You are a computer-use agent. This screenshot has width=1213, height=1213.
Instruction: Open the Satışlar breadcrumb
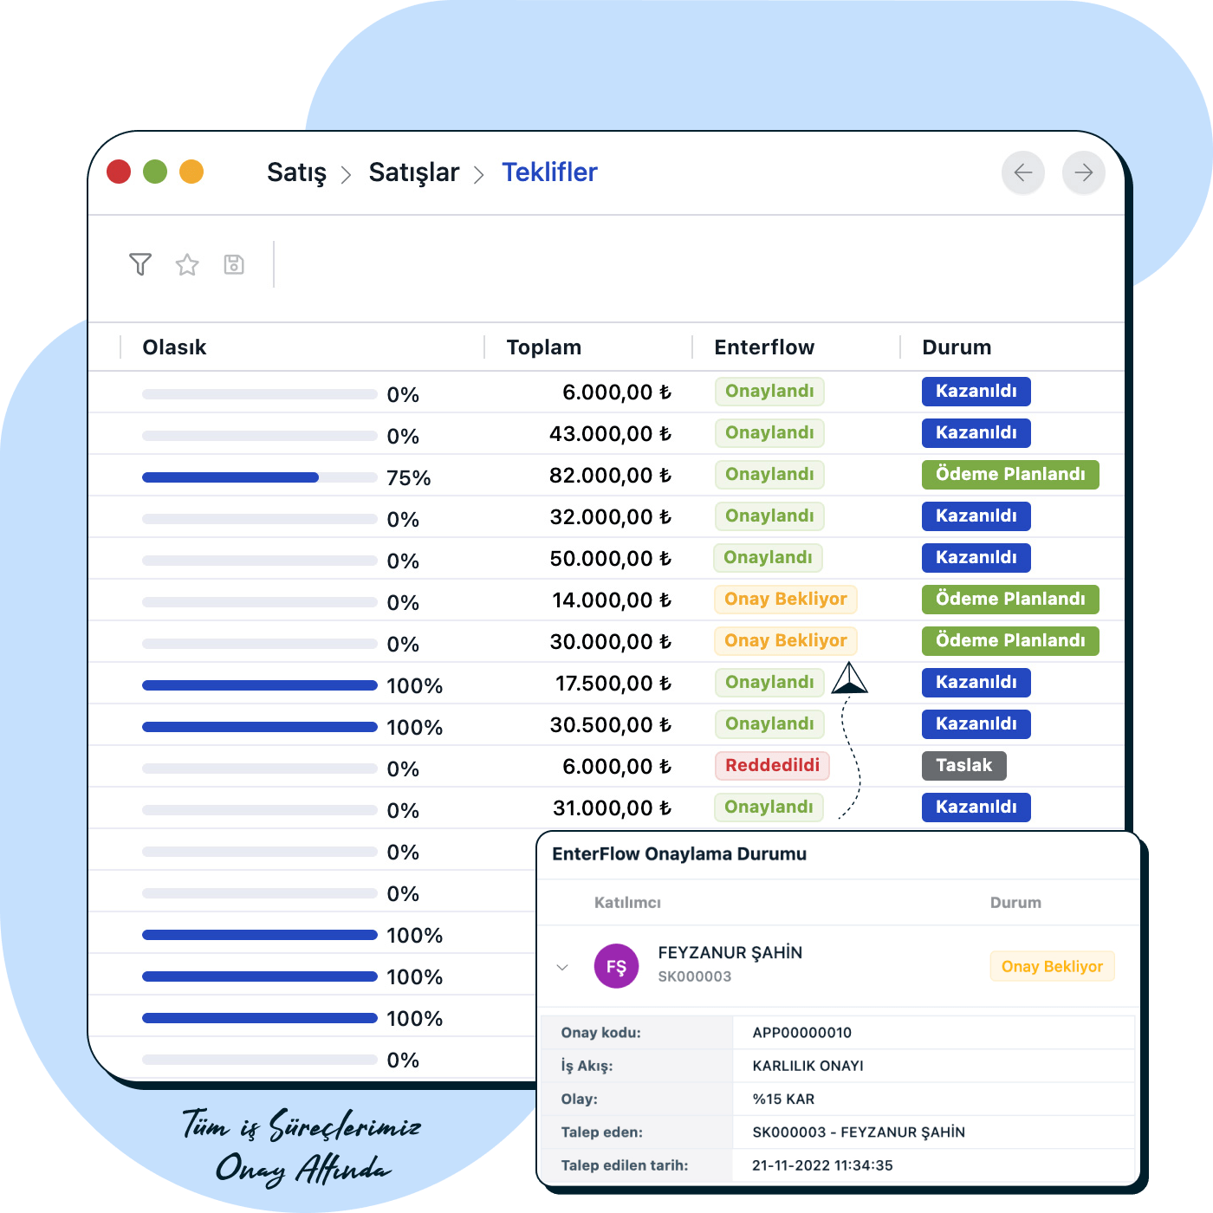click(414, 172)
